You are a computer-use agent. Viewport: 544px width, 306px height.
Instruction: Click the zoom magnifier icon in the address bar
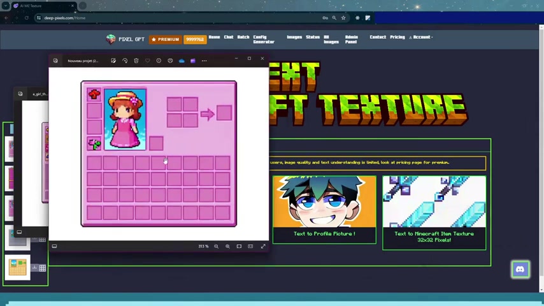click(x=334, y=18)
